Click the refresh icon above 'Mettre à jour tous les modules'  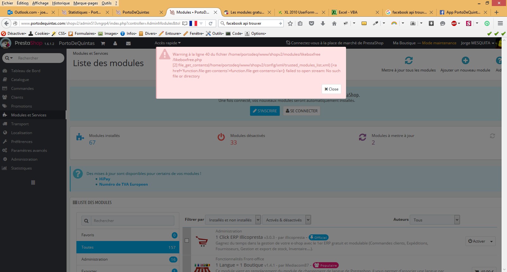(409, 60)
